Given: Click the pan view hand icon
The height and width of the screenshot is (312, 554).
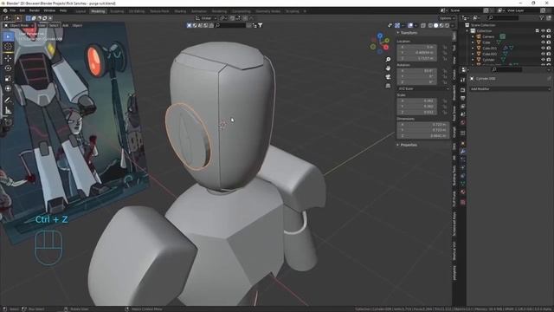Looking at the screenshot, I should [x=388, y=68].
